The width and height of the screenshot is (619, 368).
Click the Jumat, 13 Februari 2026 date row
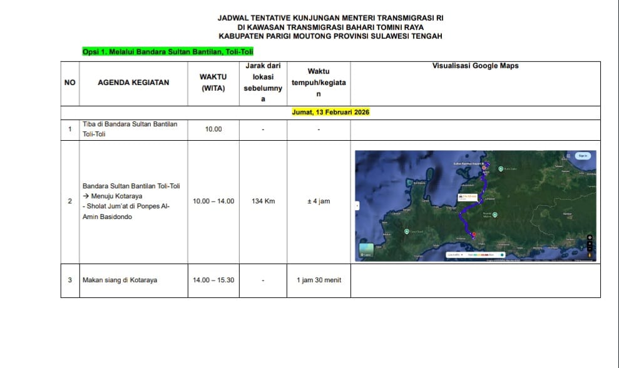(330, 112)
